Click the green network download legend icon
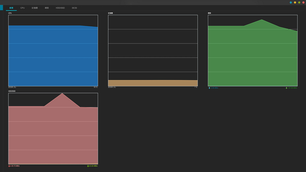The height and width of the screenshot is (172, 306). point(287,88)
